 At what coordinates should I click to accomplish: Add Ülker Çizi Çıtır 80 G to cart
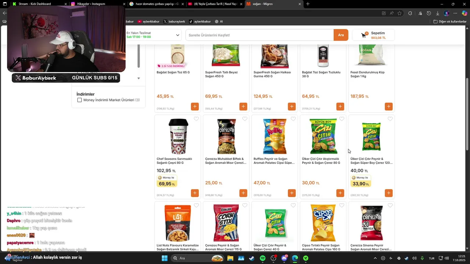click(x=340, y=193)
